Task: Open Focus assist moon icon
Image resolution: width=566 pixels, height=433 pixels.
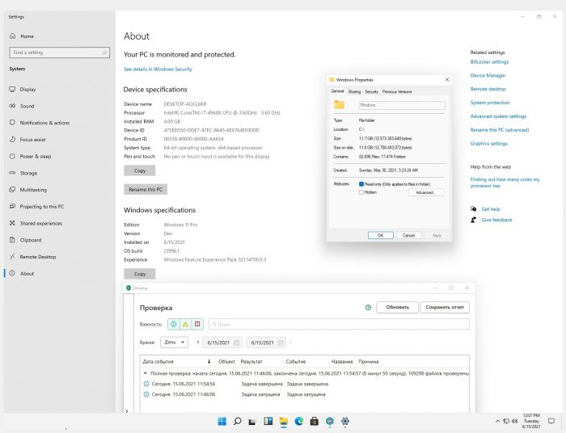Action: pyautogui.click(x=12, y=139)
